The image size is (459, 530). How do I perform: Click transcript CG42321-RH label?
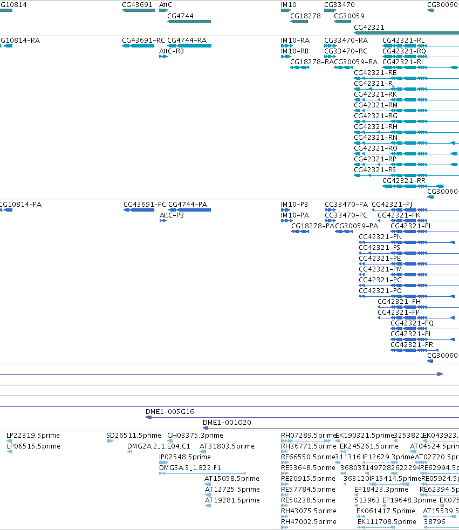(x=375, y=127)
